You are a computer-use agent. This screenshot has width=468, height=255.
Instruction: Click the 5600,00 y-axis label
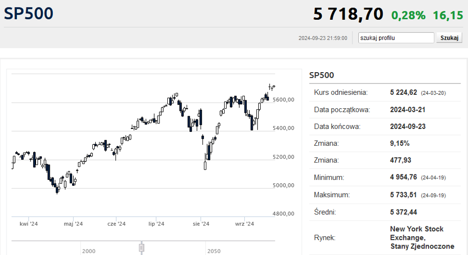283,99
